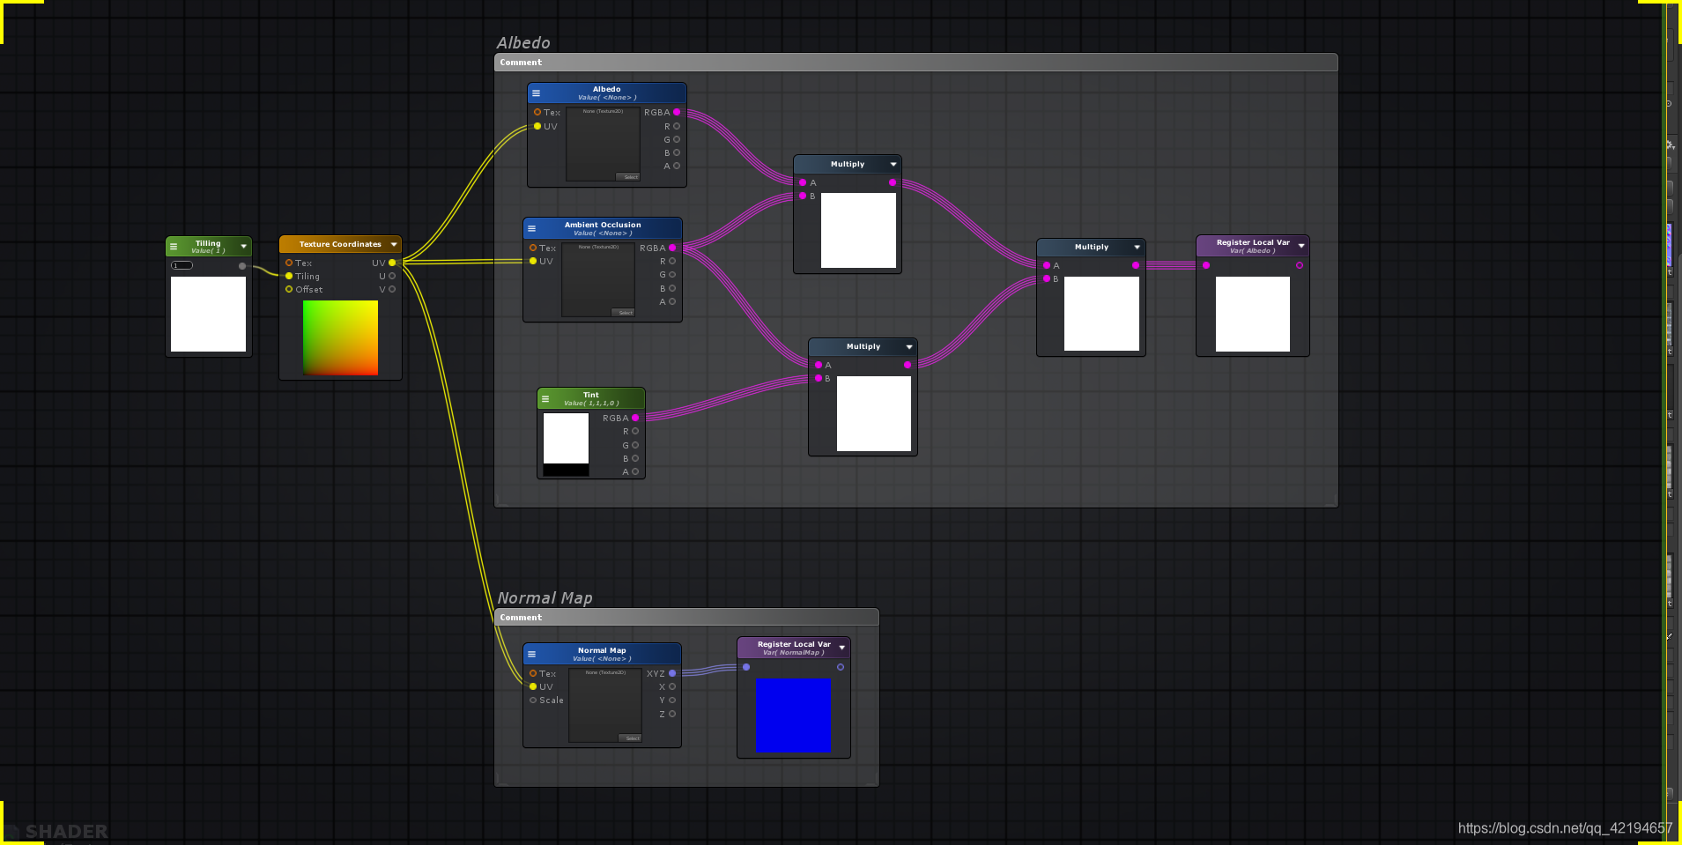This screenshot has height=845, width=1682.
Task: Click Normal Map Z output port
Action: [672, 714]
